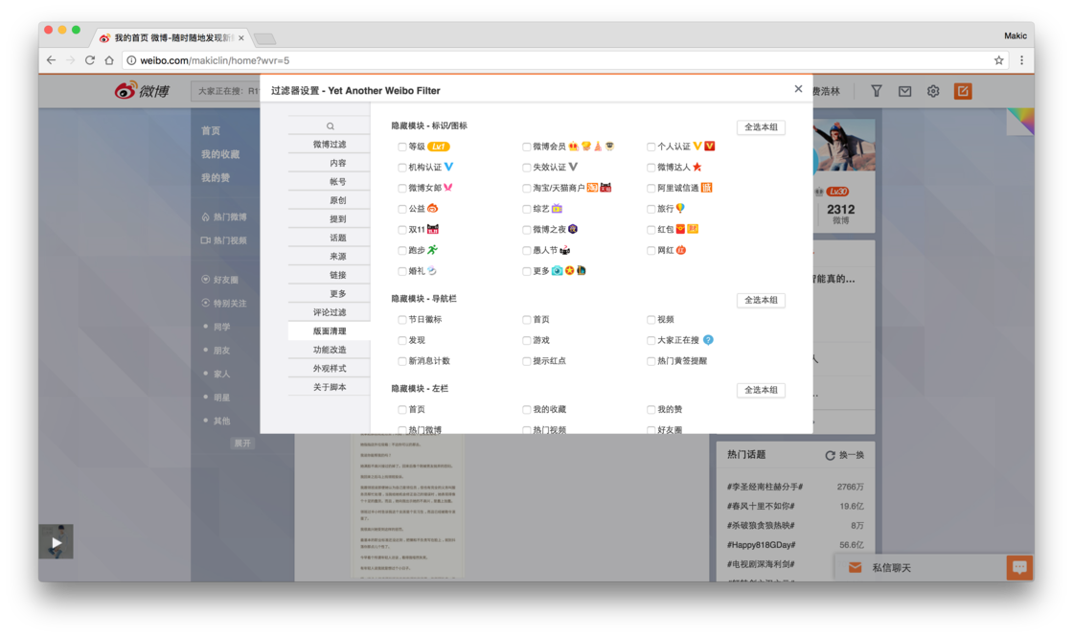This screenshot has width=1073, height=637.
Task: Open the Weibo settings gear icon
Action: tap(933, 91)
